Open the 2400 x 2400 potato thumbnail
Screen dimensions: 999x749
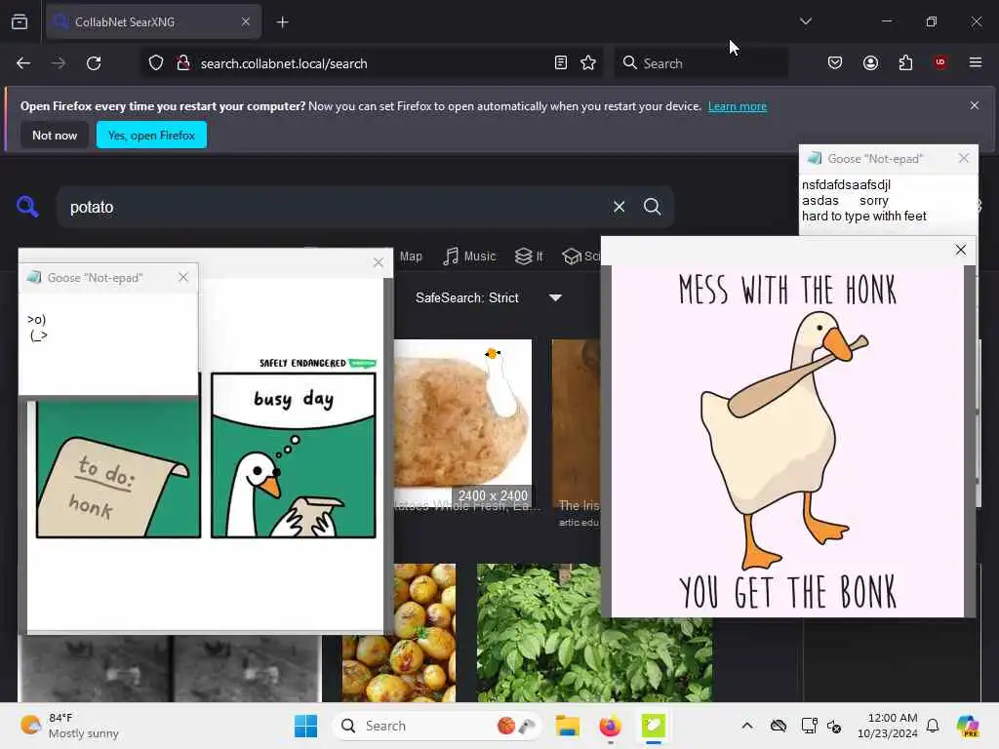[462, 423]
